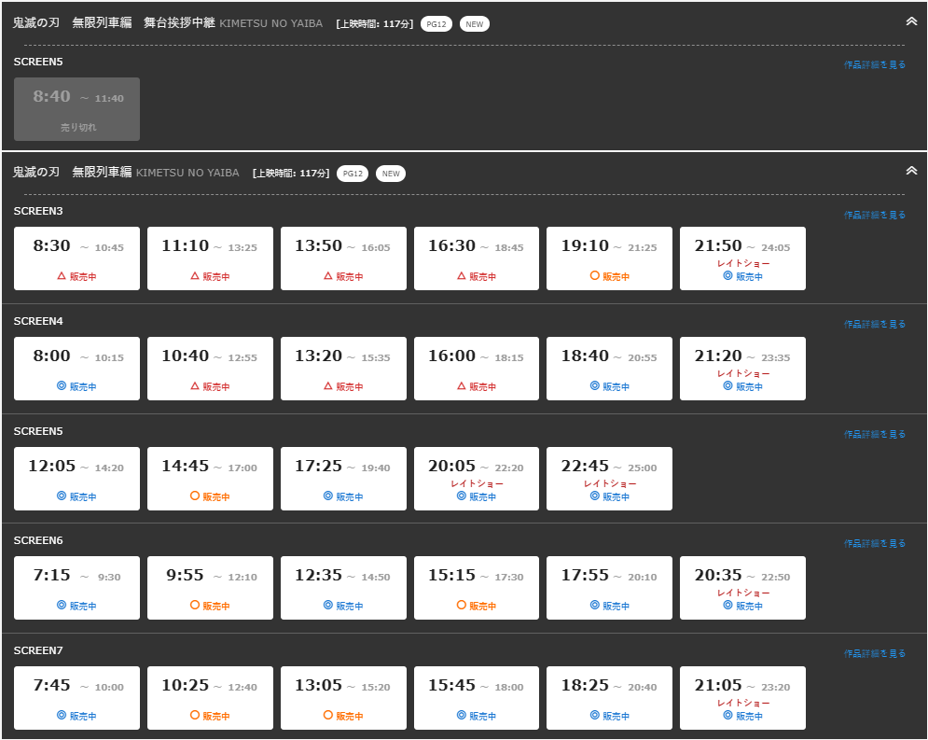The width and height of the screenshot is (928, 740).
Task: Reserve the 15:45 ~ 18:00 showtime
Action: click(477, 697)
